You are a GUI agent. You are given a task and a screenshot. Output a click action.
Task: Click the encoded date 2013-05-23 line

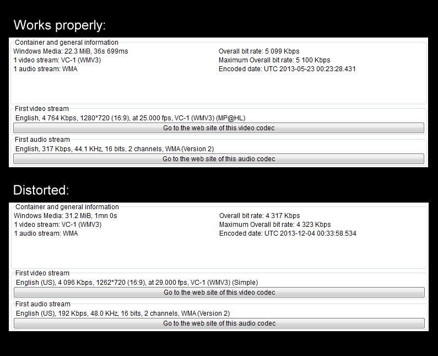pyautogui.click(x=287, y=69)
